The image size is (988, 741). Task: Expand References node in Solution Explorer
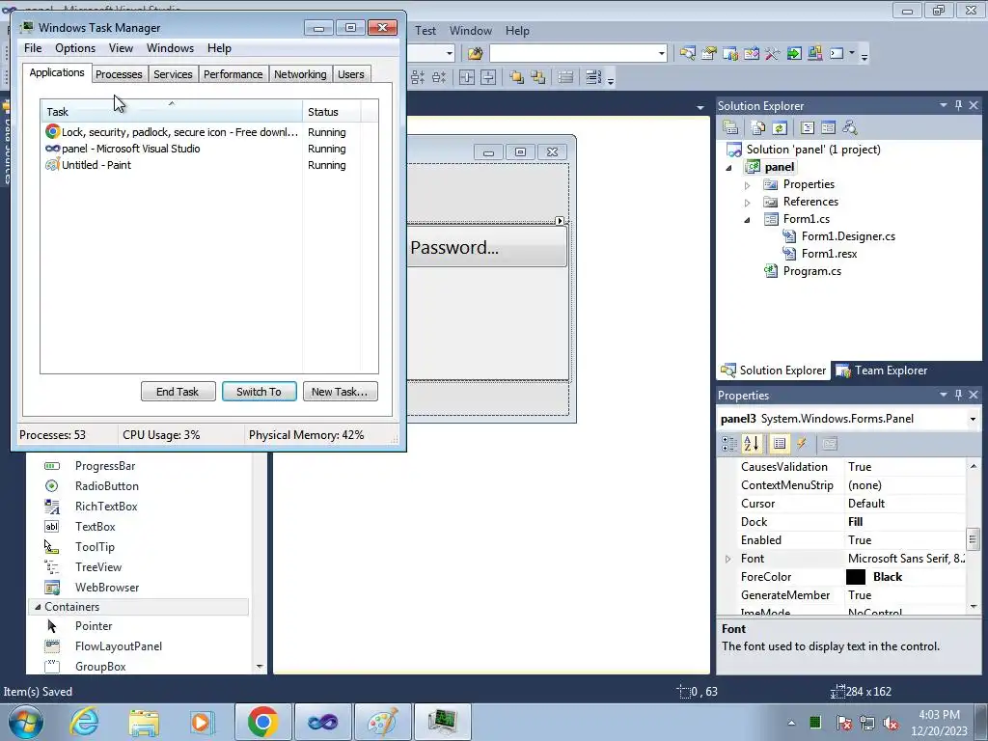click(748, 203)
